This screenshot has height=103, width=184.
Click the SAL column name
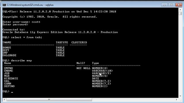7,81
